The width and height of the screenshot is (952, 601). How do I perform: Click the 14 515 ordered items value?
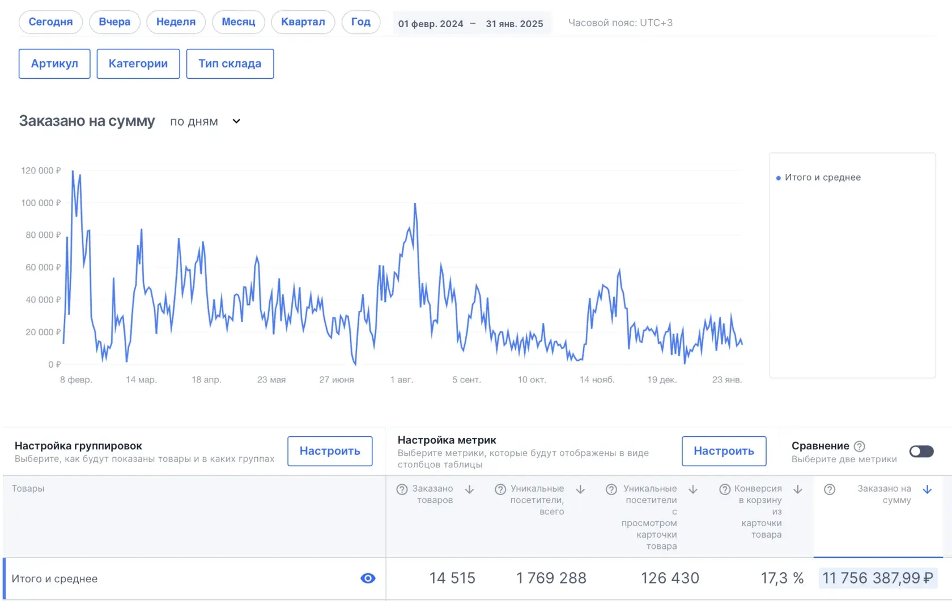[x=452, y=578]
